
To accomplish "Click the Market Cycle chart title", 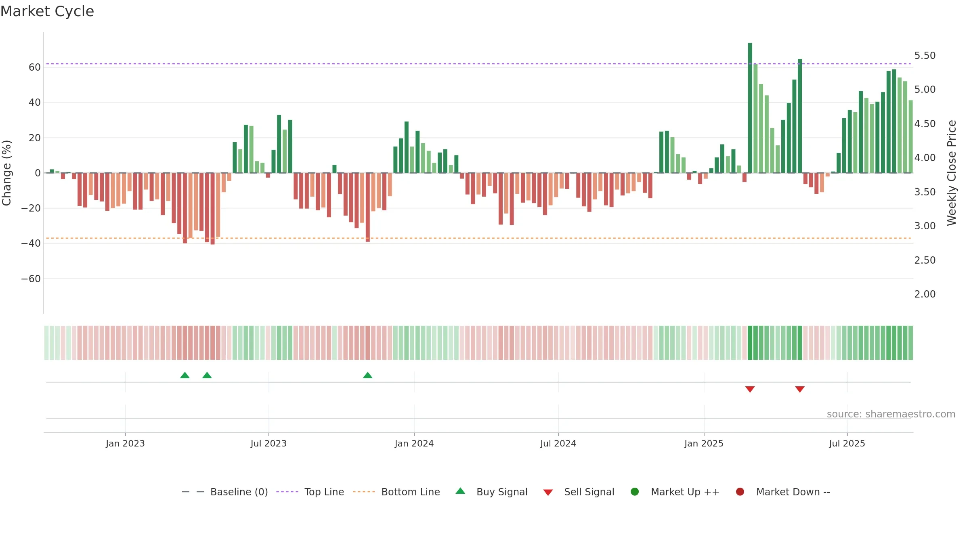I will point(47,11).
